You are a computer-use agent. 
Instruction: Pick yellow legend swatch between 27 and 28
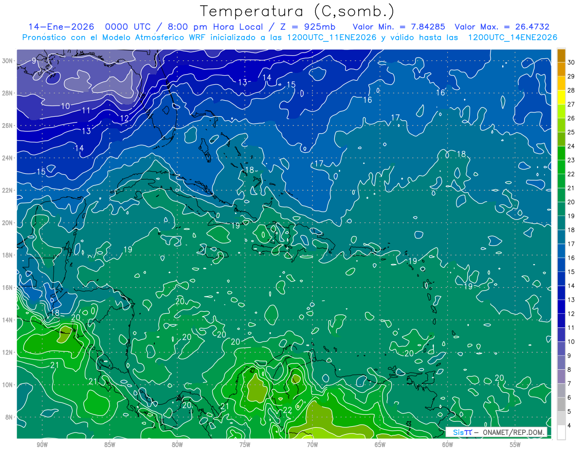(561, 97)
